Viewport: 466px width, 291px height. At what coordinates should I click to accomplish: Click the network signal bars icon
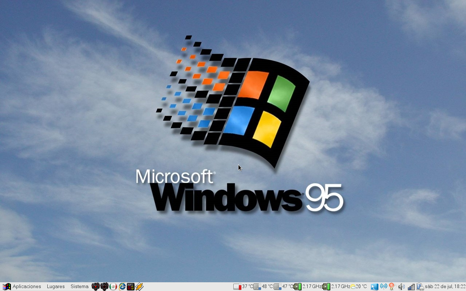[411, 287]
